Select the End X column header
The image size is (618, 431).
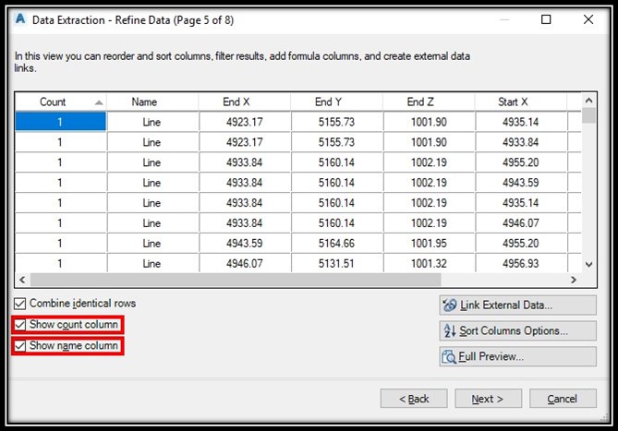(x=245, y=102)
